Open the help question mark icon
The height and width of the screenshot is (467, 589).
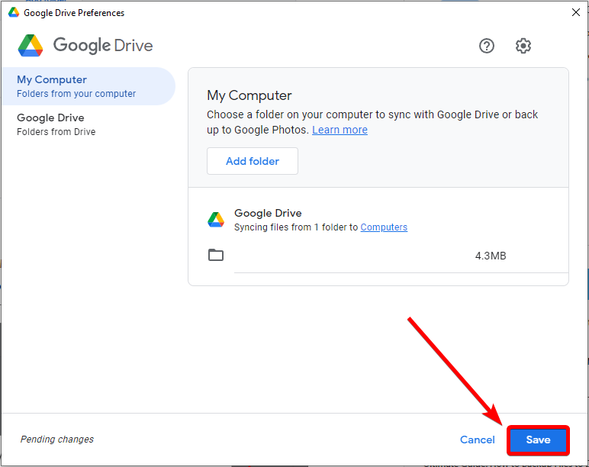tap(487, 46)
